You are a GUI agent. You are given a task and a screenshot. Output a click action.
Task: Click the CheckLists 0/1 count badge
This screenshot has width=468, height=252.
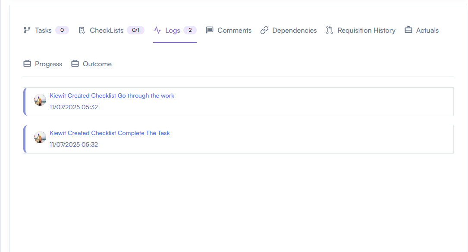[135, 30]
